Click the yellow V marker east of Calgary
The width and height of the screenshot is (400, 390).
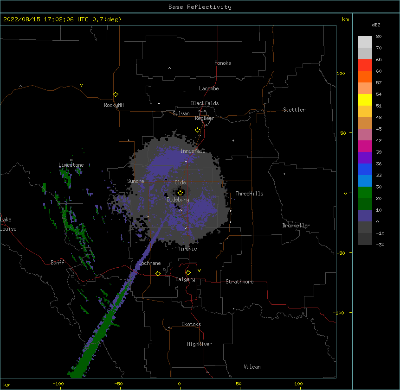coord(199,270)
